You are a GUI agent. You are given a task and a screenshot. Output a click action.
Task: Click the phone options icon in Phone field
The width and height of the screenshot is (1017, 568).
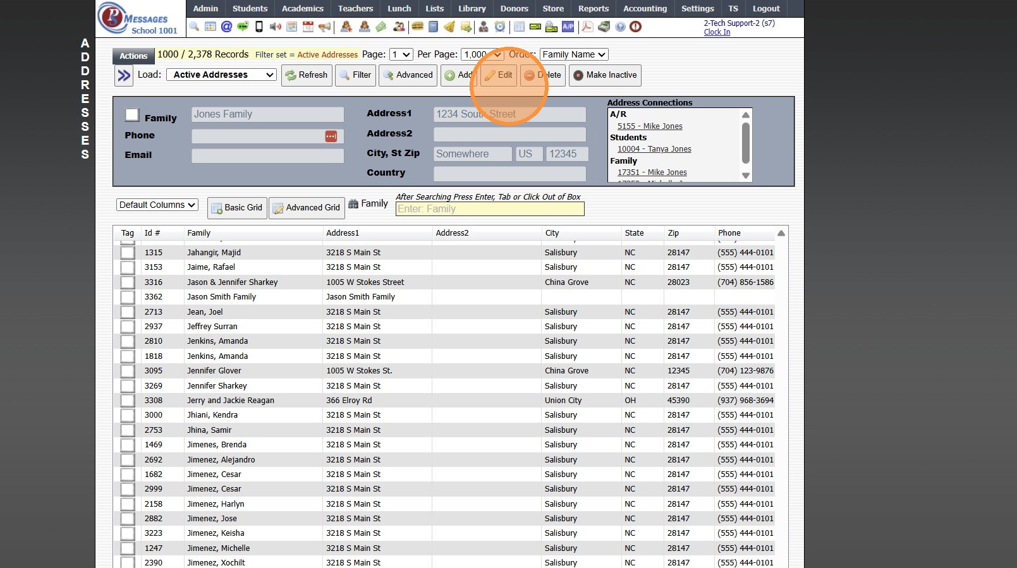(x=331, y=136)
